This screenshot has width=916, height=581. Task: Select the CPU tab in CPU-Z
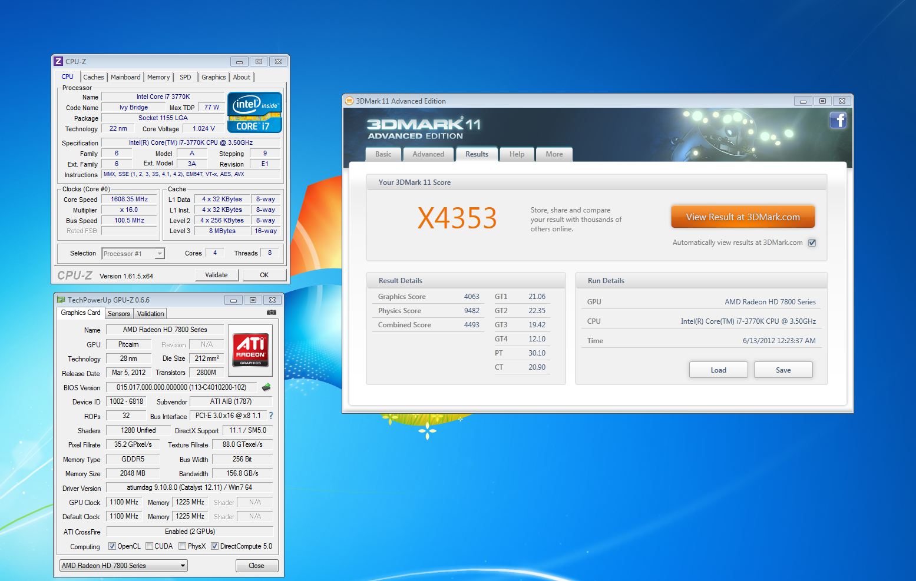pos(68,77)
